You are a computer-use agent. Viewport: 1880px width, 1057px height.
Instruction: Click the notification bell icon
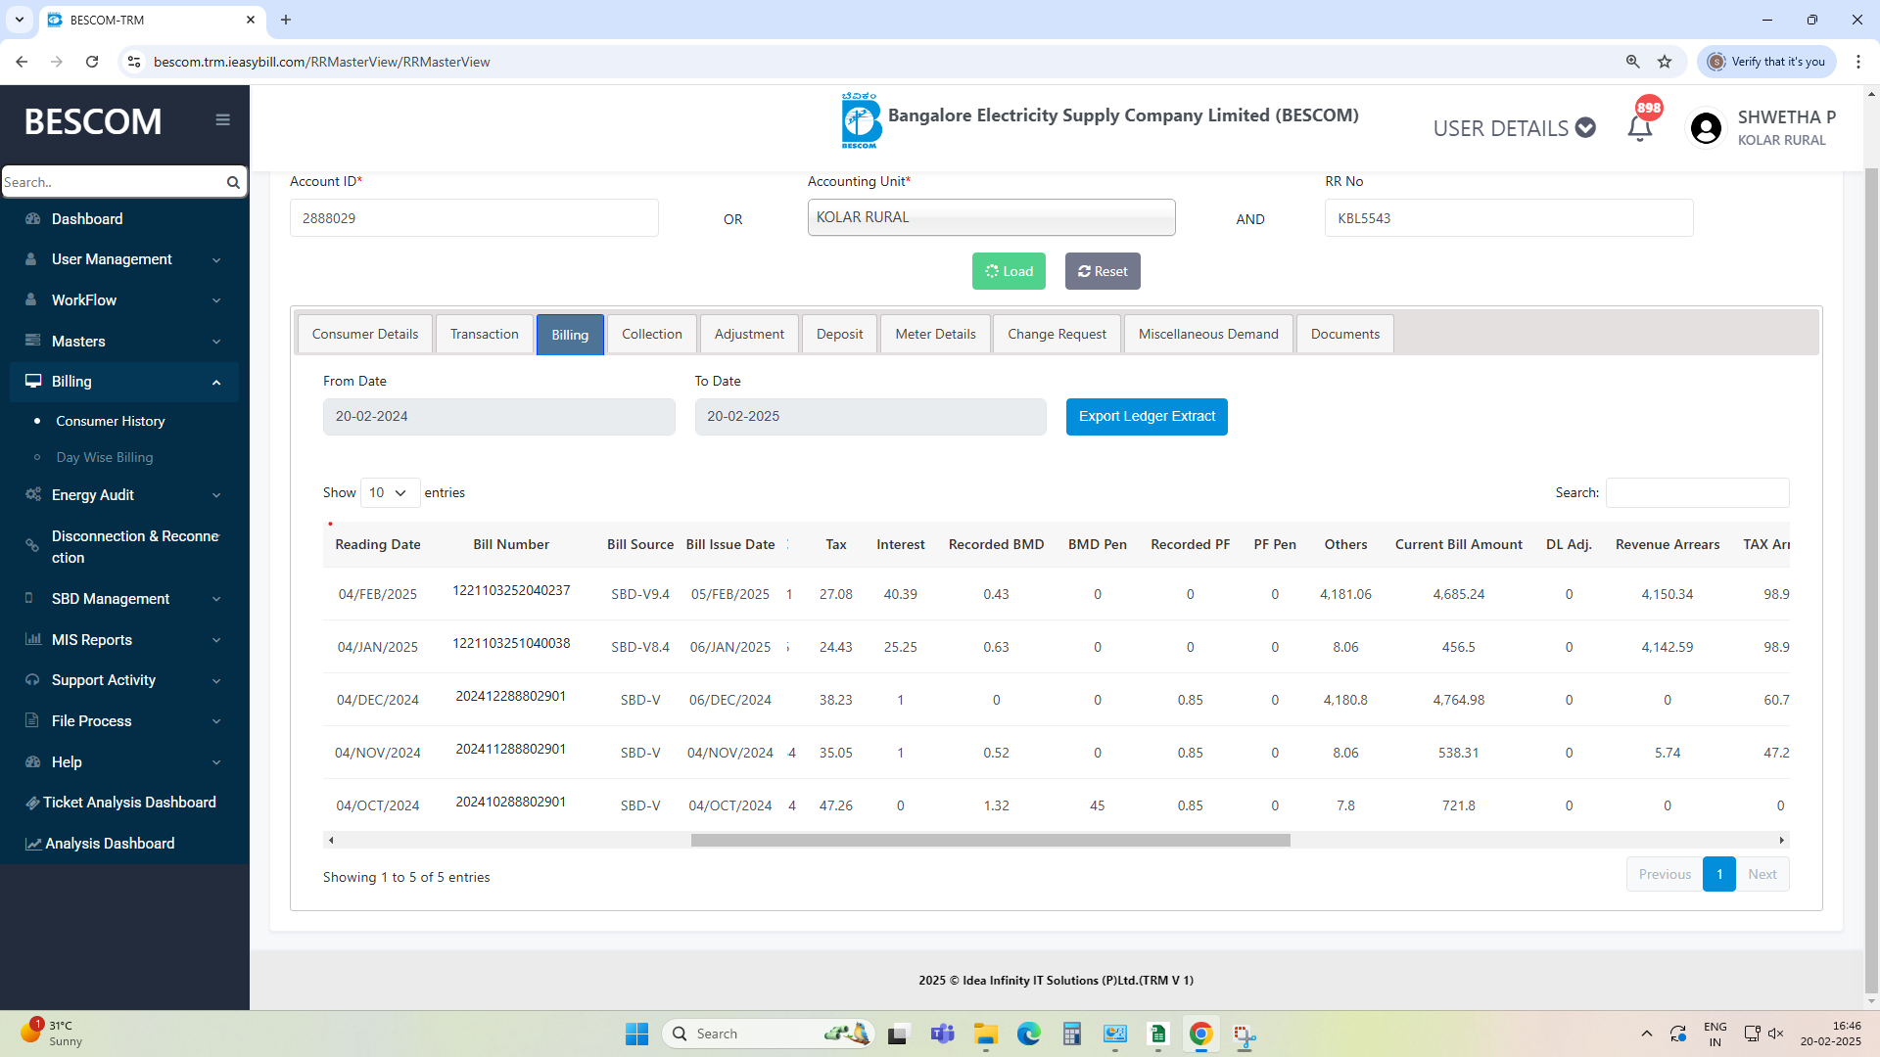pos(1639,128)
